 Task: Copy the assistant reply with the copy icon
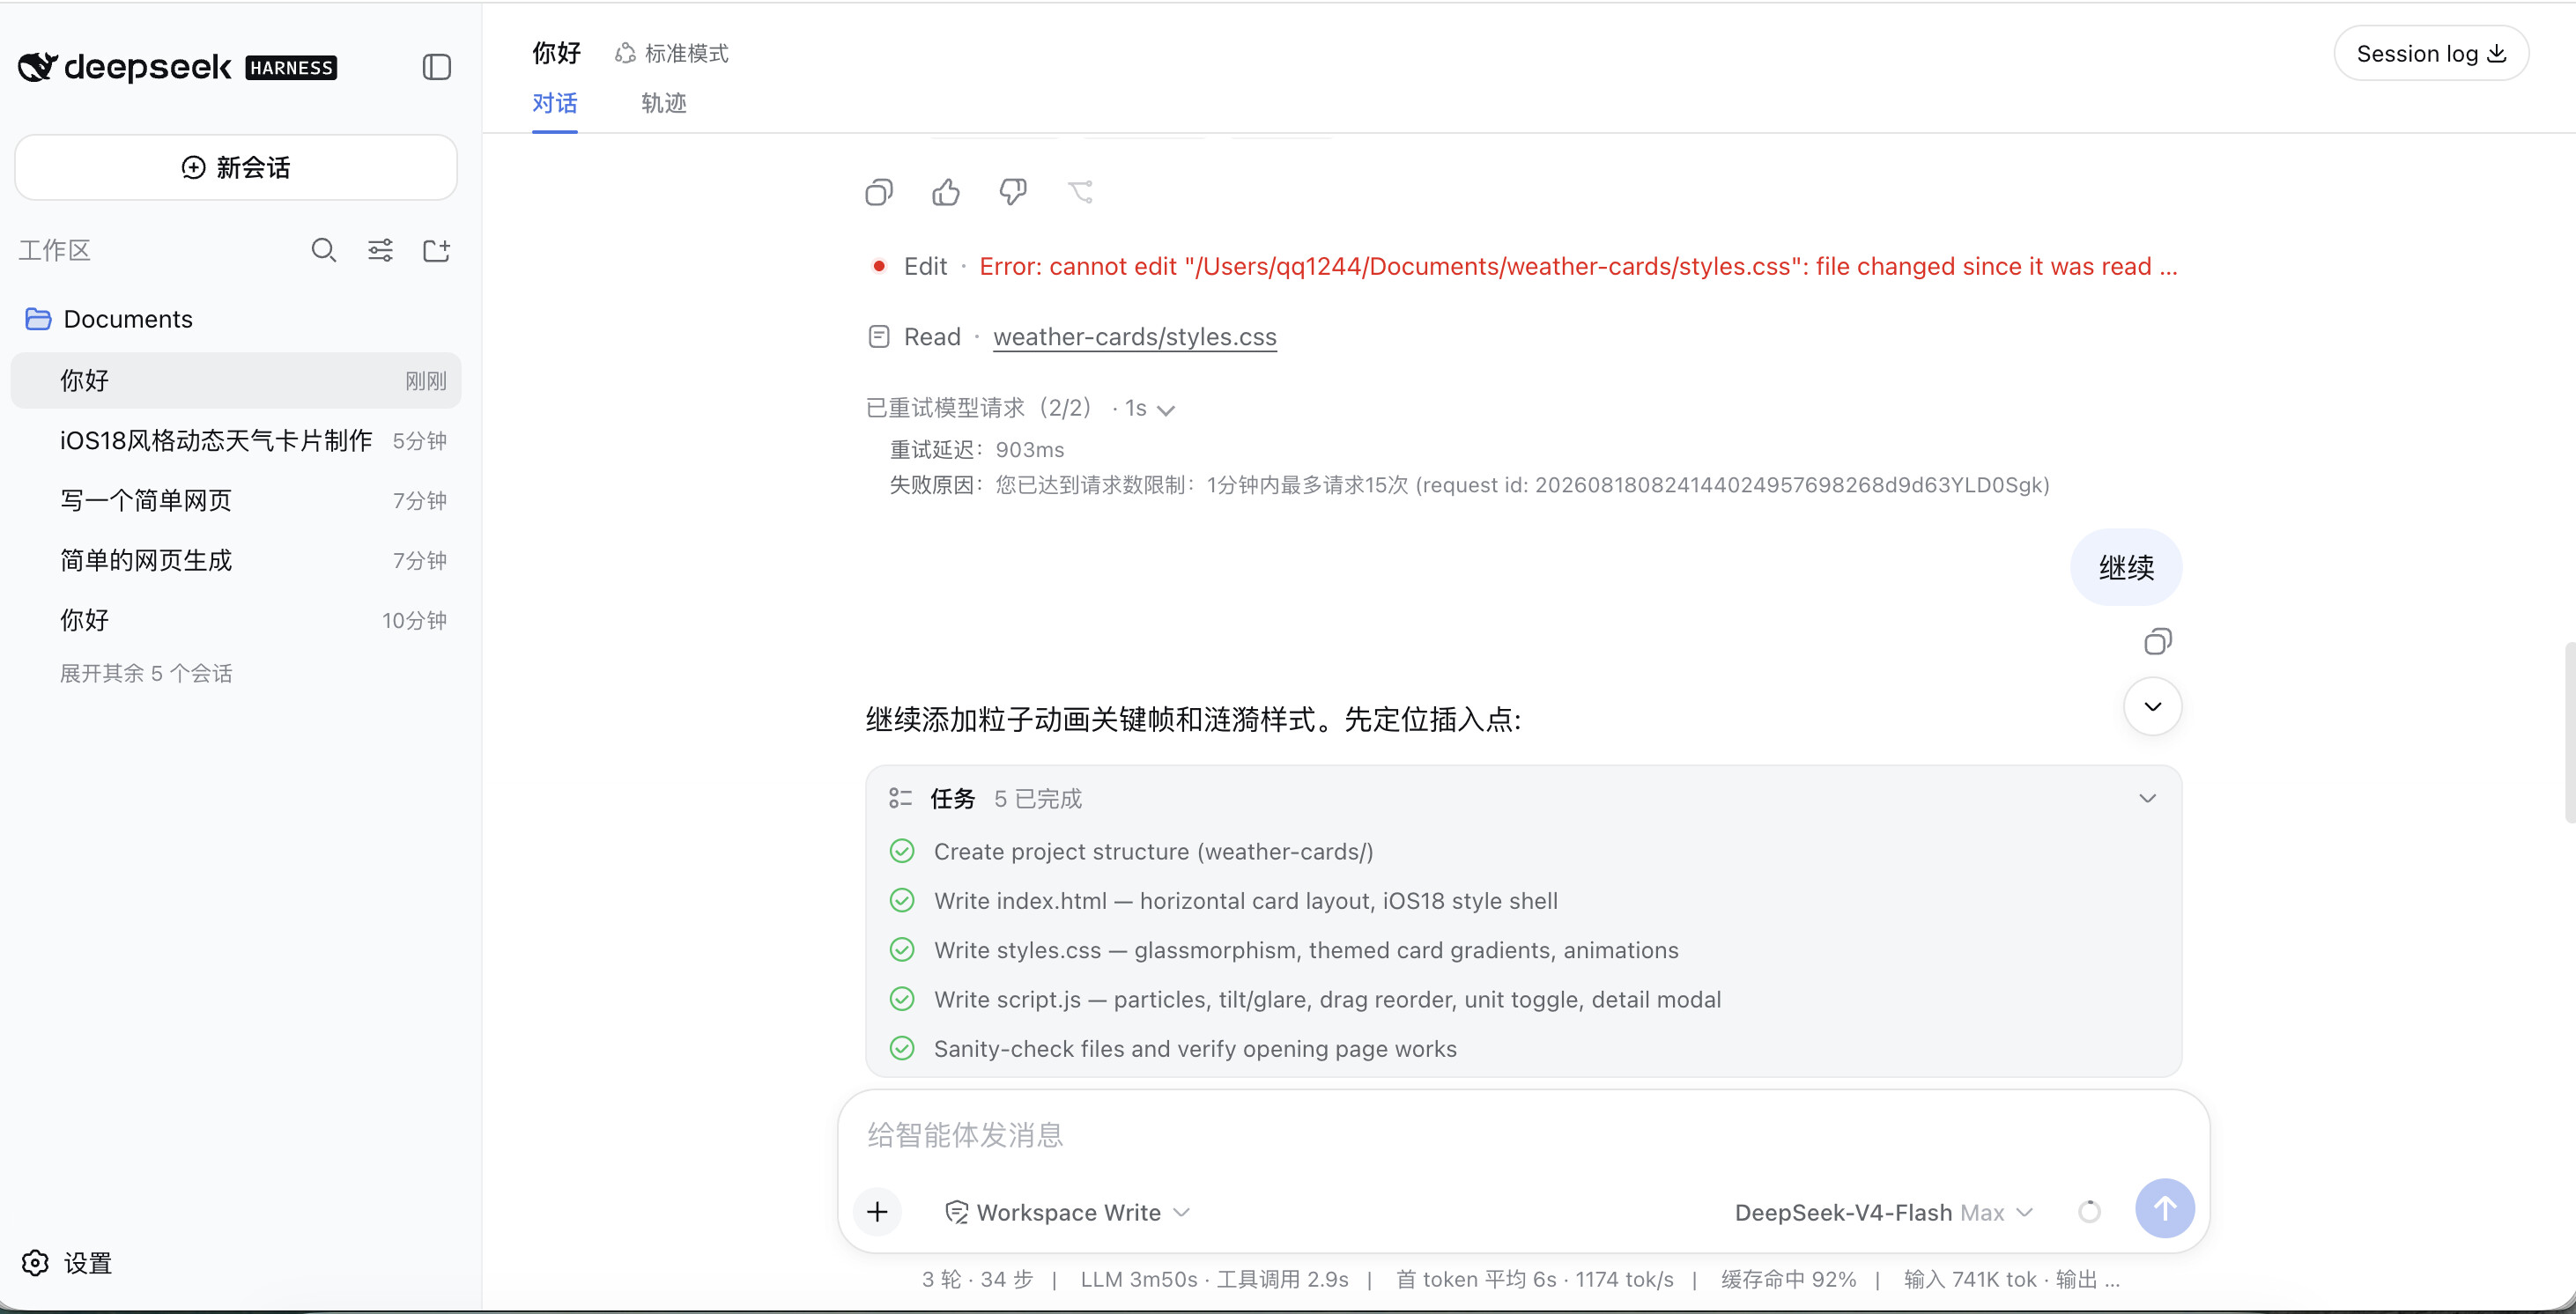pyautogui.click(x=879, y=192)
